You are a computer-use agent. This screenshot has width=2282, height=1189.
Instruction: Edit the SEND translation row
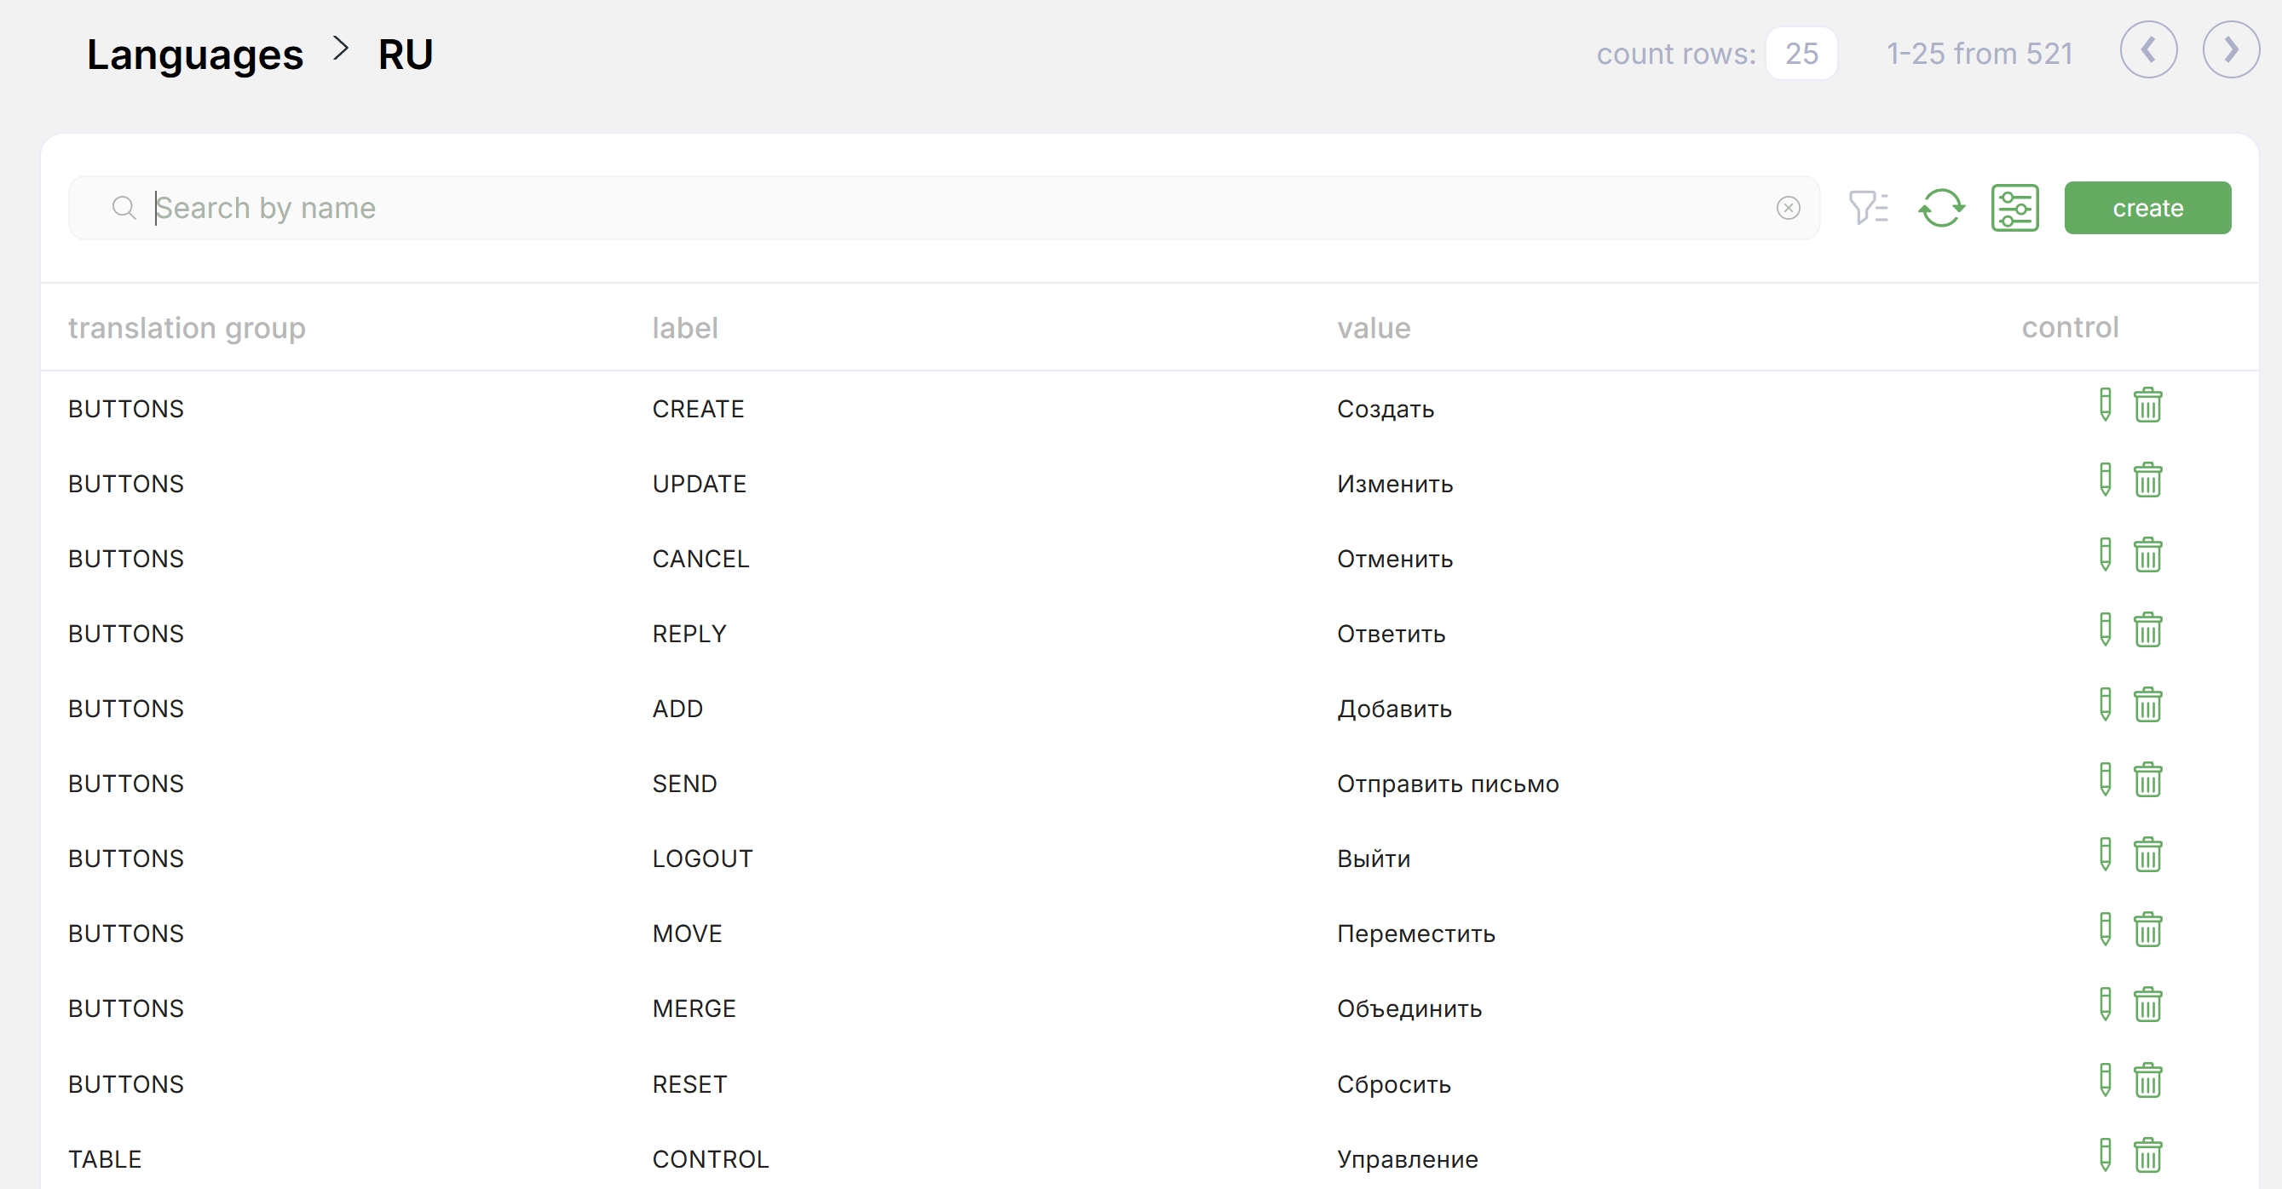2105,781
